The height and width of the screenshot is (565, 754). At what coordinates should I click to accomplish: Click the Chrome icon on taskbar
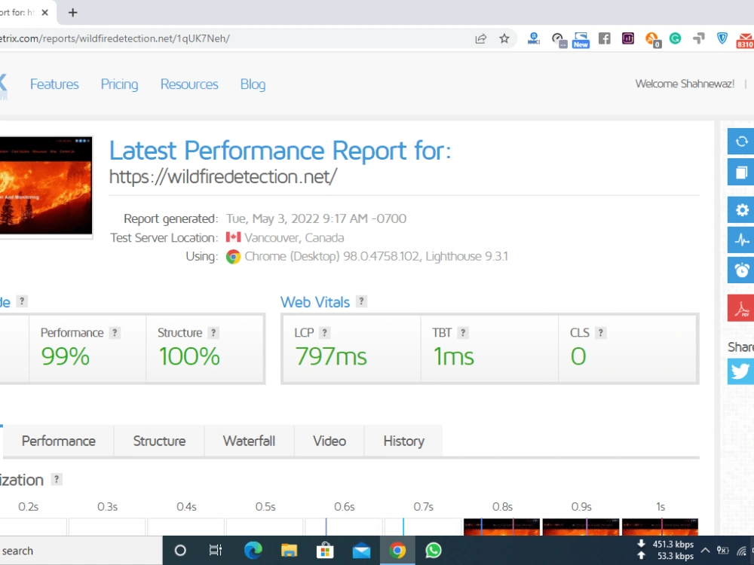click(x=397, y=550)
